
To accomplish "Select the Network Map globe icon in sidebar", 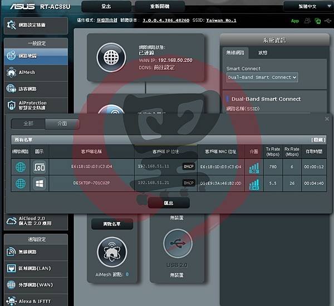I will coord(11,56).
